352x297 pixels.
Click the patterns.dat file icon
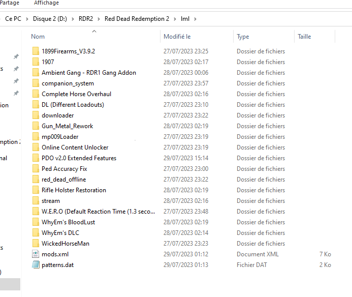[x=36, y=264]
